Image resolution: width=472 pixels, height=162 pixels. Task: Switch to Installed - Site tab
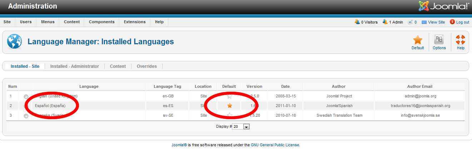[25, 66]
